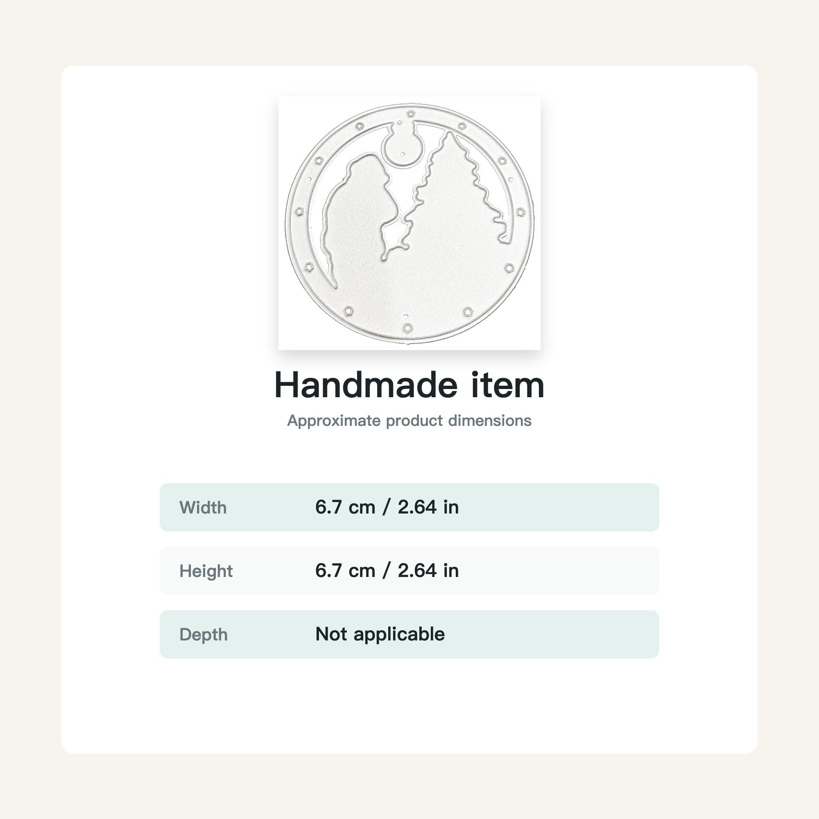Select the Depth row
Image resolution: width=819 pixels, height=819 pixels.
coord(409,634)
